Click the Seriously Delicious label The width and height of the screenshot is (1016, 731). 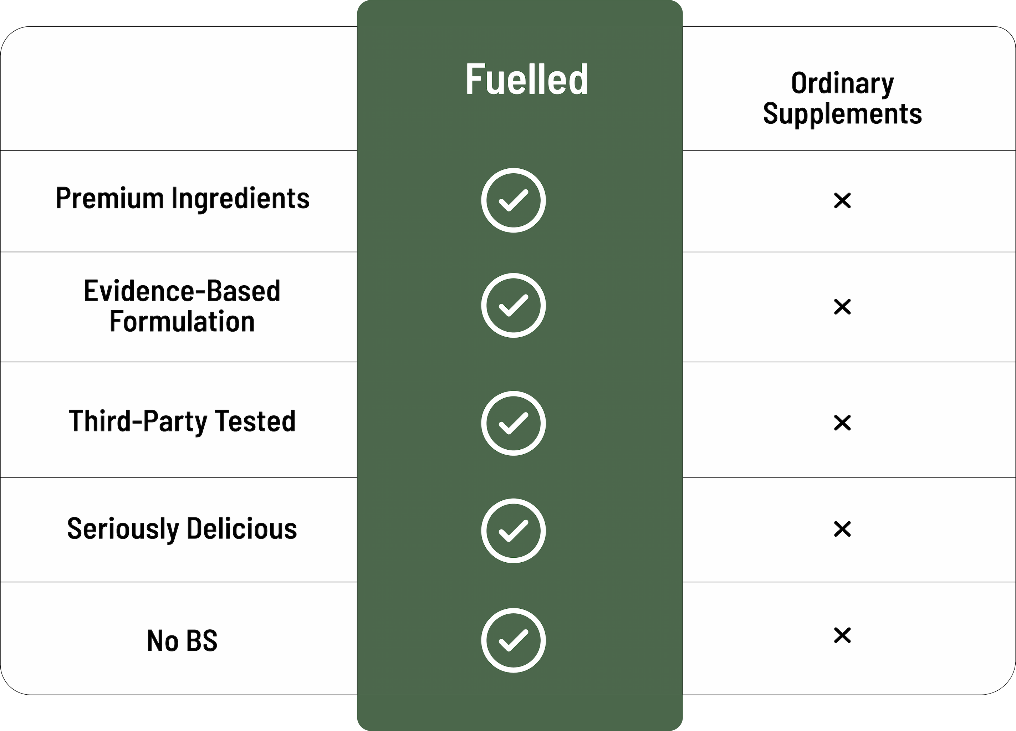click(x=182, y=528)
